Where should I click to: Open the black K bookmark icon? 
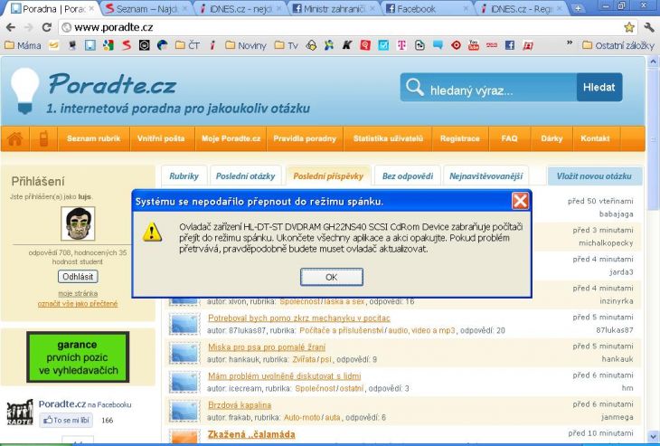coord(347,45)
